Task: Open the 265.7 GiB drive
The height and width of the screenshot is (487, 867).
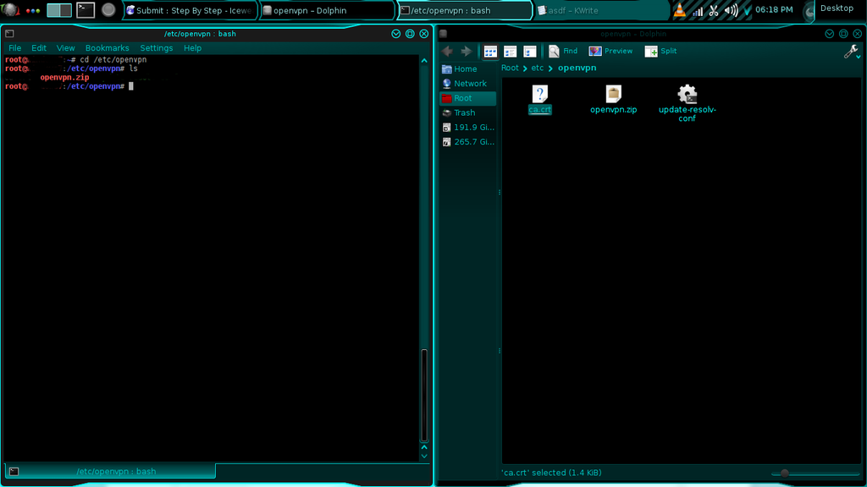Action: coord(467,142)
